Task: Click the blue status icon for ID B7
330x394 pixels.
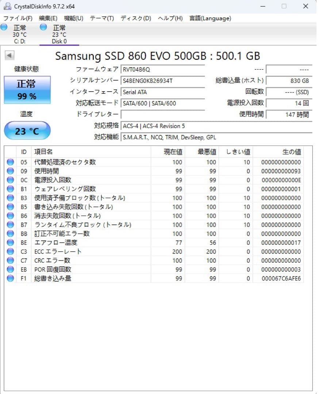Action: pos(10,225)
